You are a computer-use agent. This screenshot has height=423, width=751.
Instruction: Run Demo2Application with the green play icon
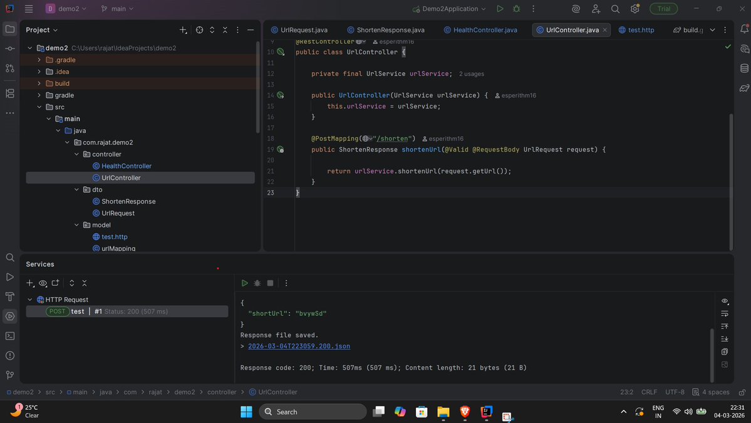500,9
